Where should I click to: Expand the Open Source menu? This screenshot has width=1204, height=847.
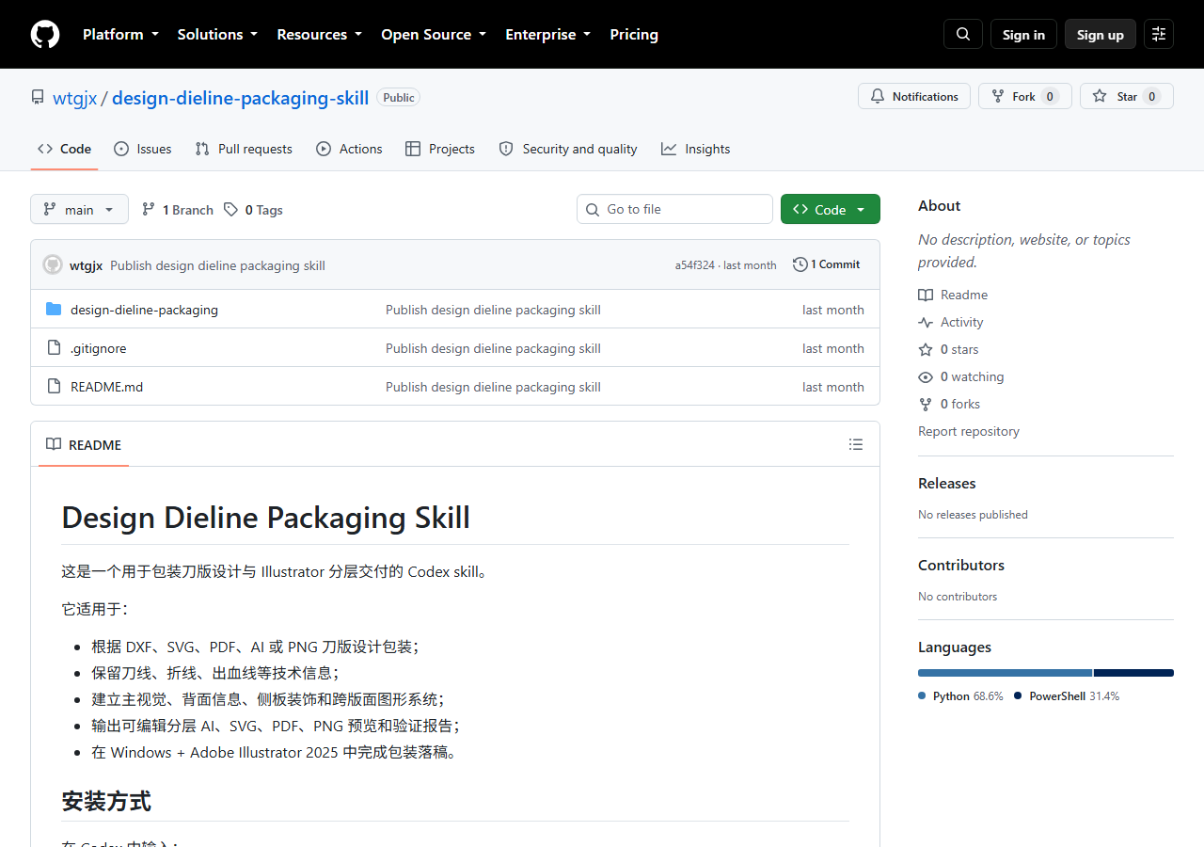click(x=434, y=34)
